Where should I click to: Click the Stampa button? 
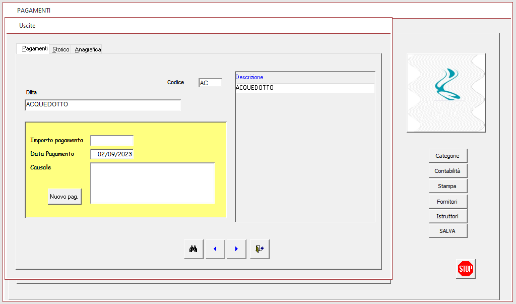[x=448, y=186]
